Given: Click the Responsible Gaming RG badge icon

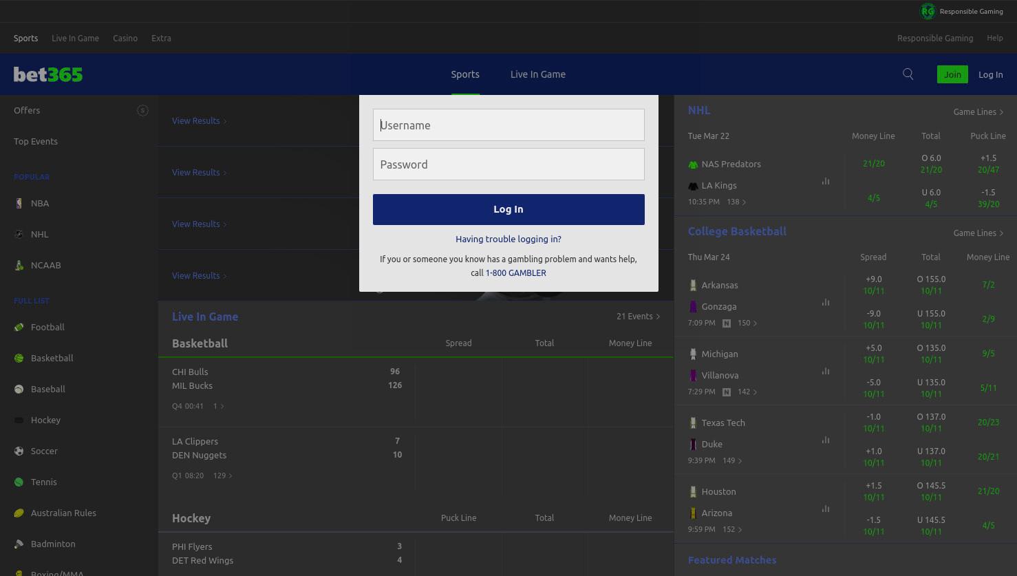Looking at the screenshot, I should tap(928, 11).
